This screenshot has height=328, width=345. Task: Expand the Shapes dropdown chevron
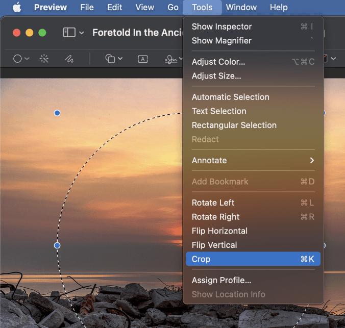point(120,59)
